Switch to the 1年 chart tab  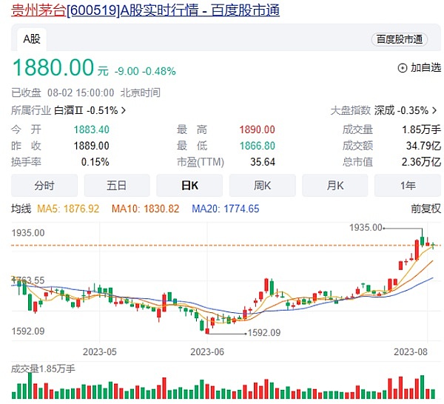point(408,186)
